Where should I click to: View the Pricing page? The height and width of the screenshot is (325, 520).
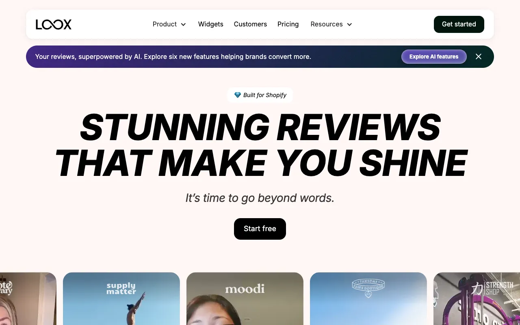[288, 24]
